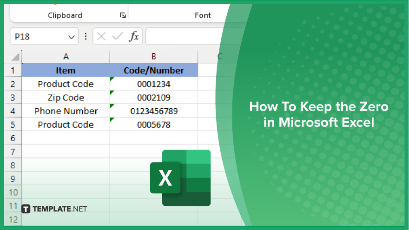Select the cell containing 0001234

click(154, 84)
